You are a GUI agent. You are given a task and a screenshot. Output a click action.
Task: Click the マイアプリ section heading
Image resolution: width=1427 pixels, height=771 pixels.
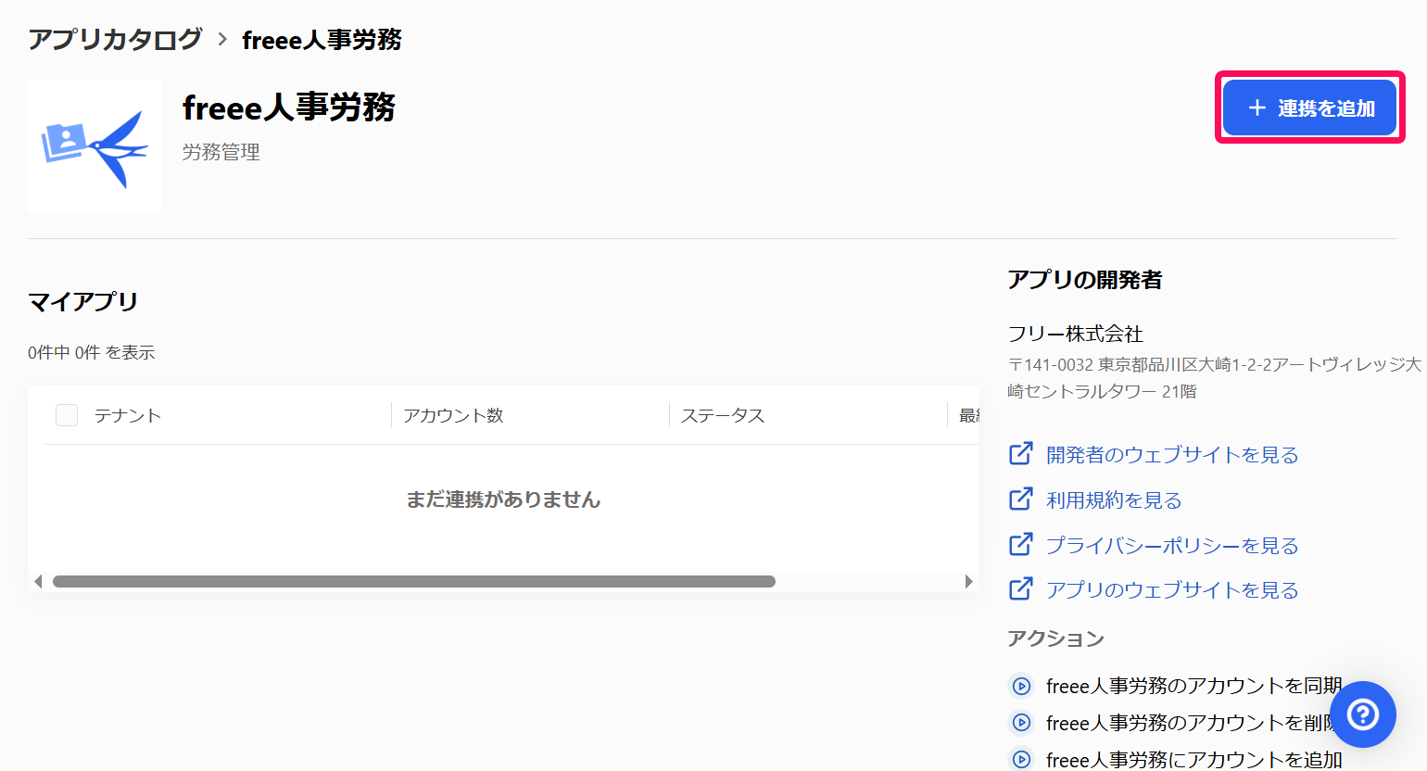[83, 301]
